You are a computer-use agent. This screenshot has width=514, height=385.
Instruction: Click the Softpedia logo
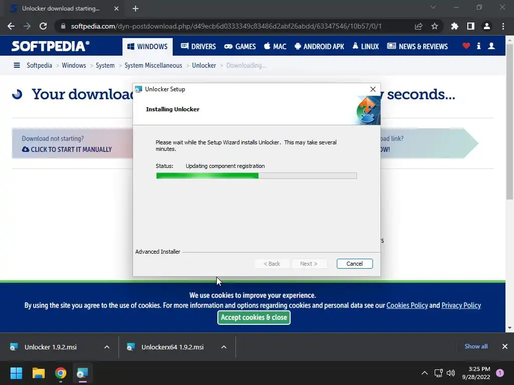click(50, 46)
